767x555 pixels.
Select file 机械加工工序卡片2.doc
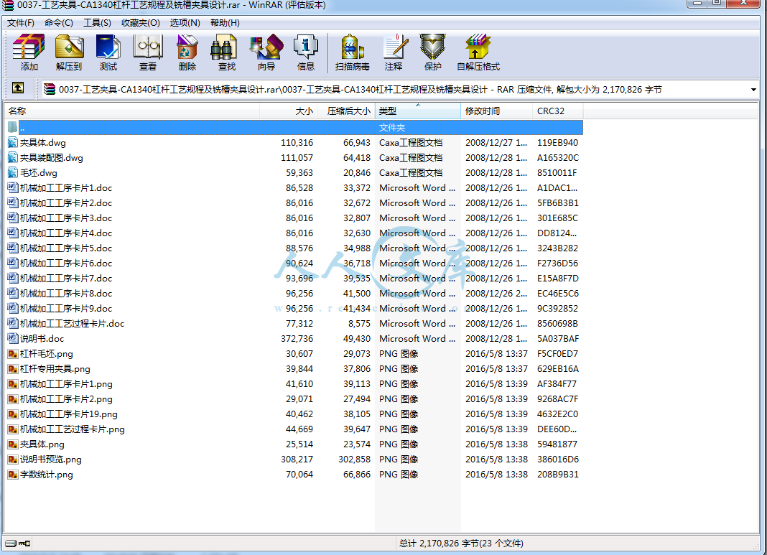click(x=66, y=203)
